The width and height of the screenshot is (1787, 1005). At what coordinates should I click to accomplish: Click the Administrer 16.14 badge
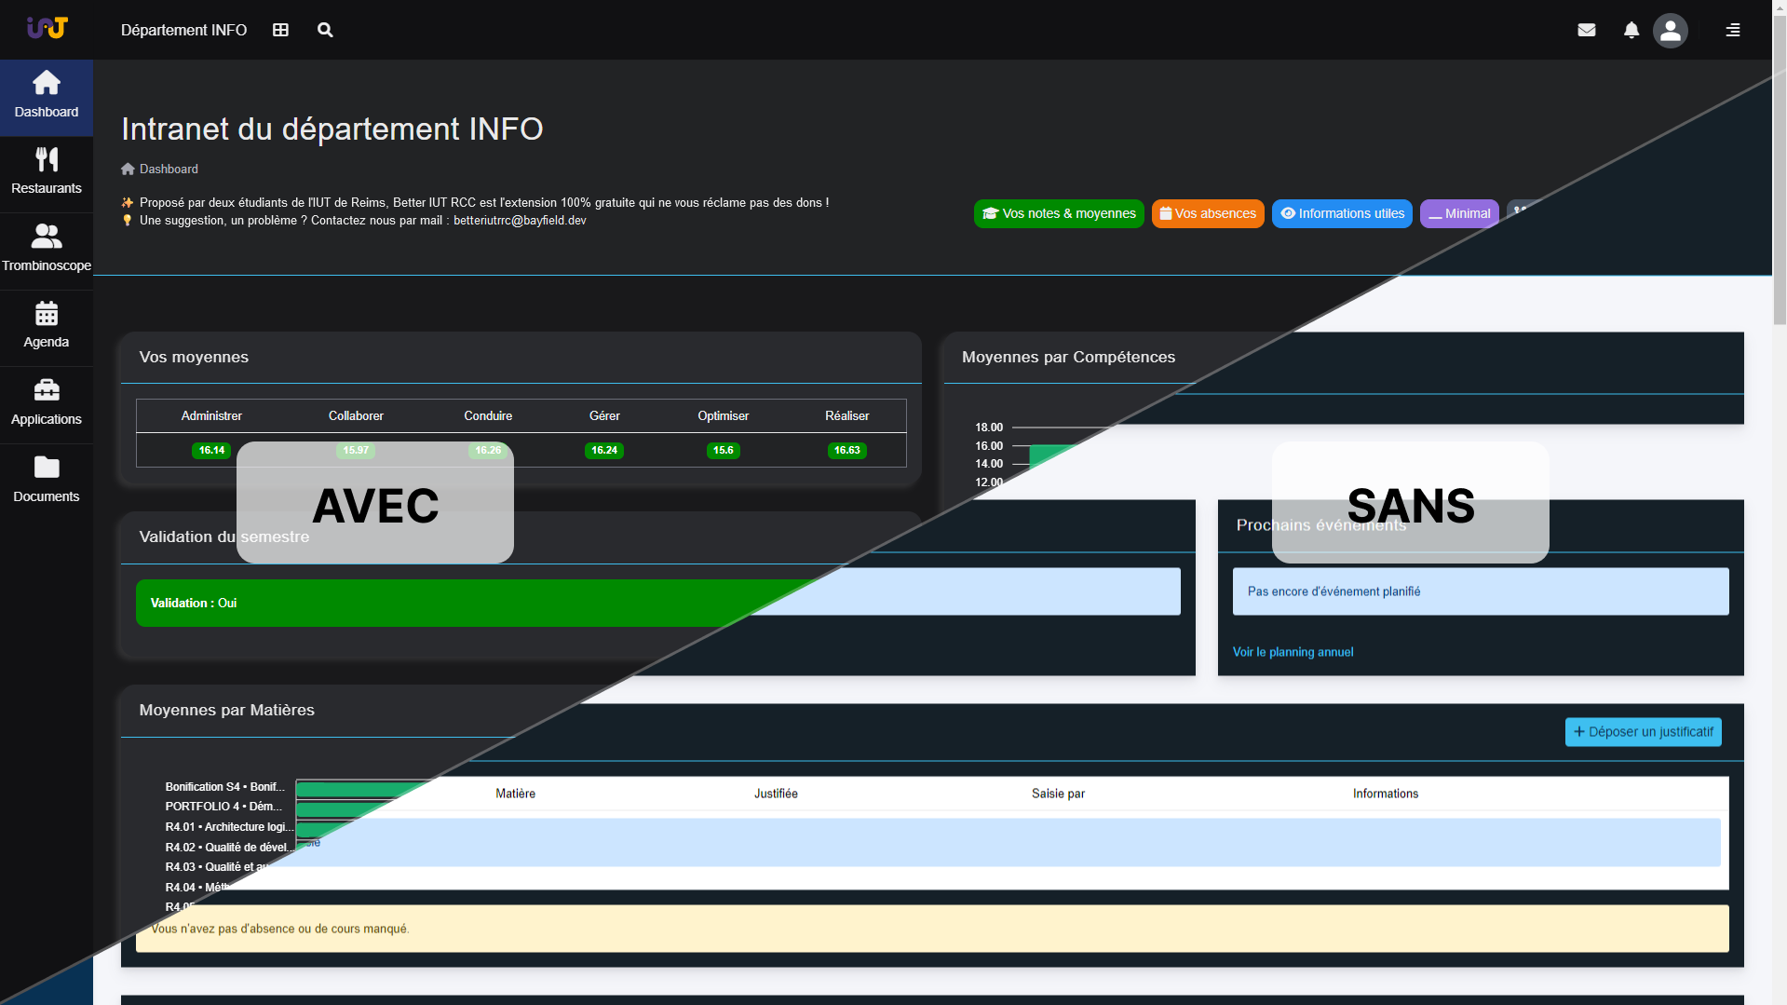[211, 450]
